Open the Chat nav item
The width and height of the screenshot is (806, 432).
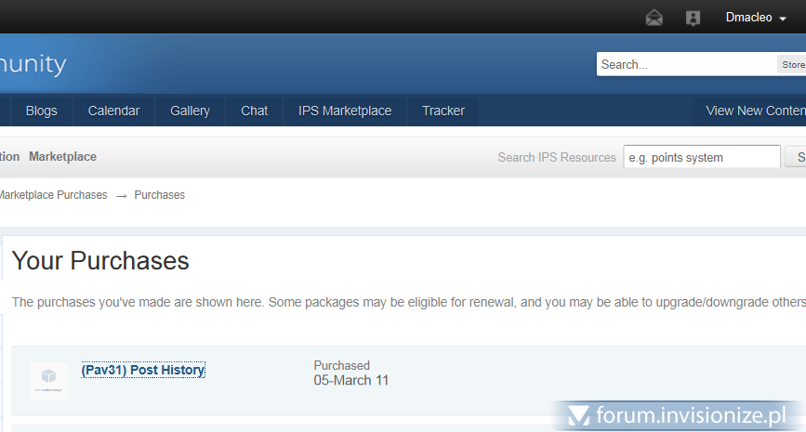point(254,111)
